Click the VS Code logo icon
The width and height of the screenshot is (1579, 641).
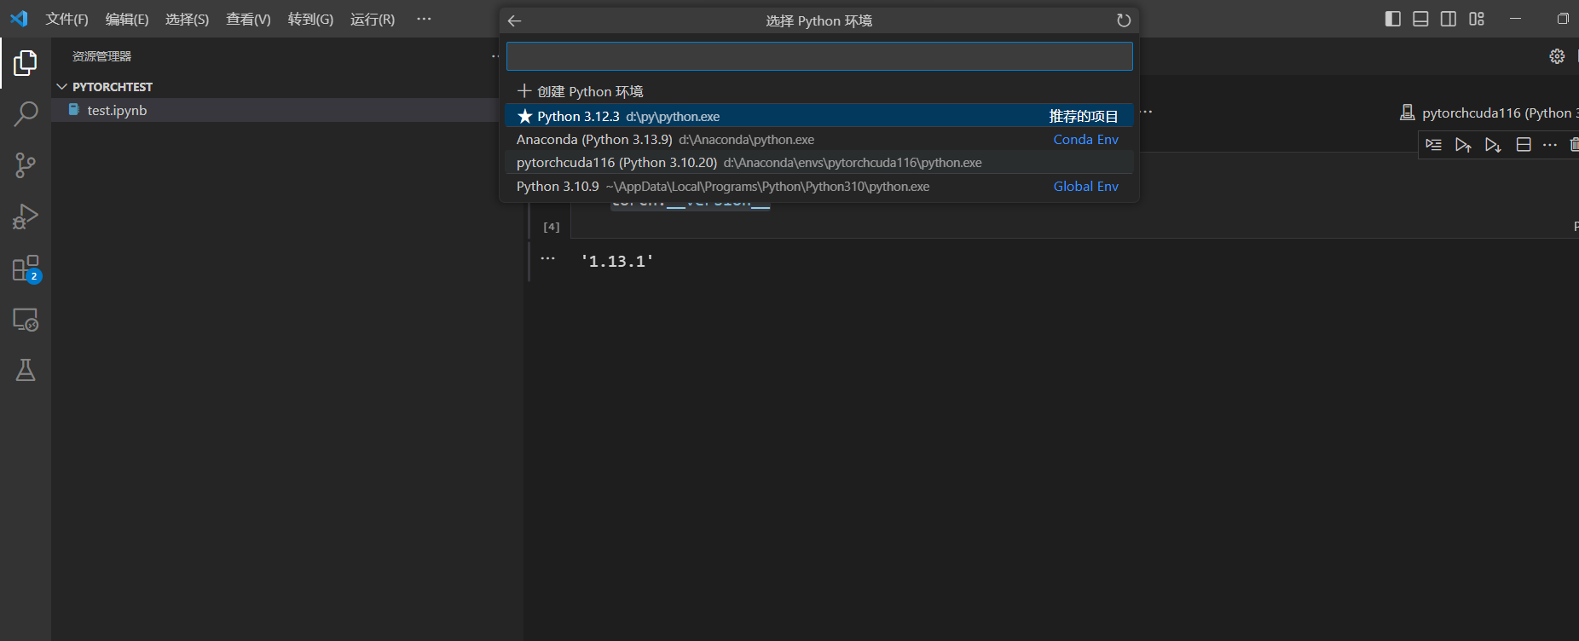coord(19,19)
